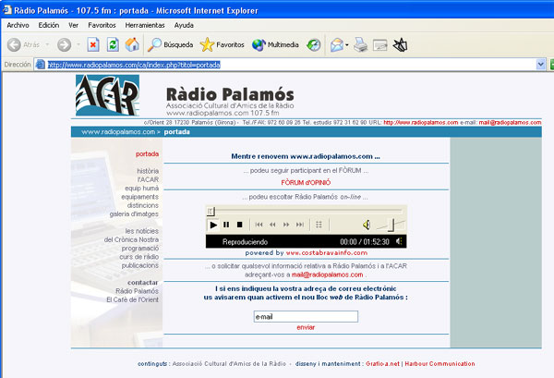The width and height of the screenshot is (554, 378).
Task: Open www.costabravainfo.com link
Action: [327, 253]
